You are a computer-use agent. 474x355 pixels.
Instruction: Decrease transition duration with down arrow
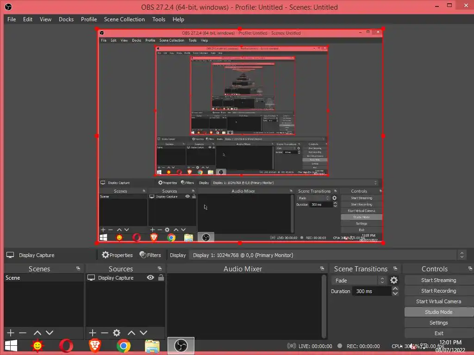click(395, 294)
